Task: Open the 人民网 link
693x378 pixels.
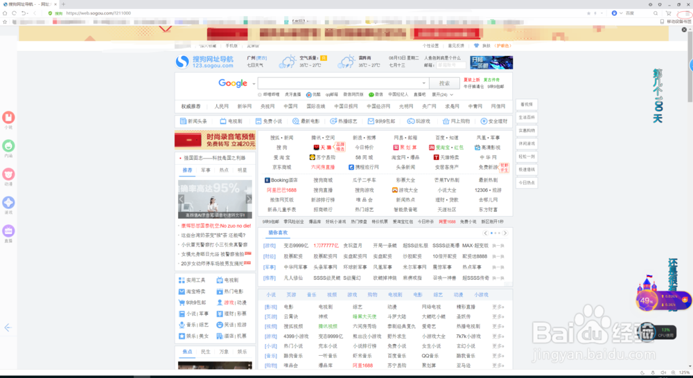Action: tap(222, 107)
